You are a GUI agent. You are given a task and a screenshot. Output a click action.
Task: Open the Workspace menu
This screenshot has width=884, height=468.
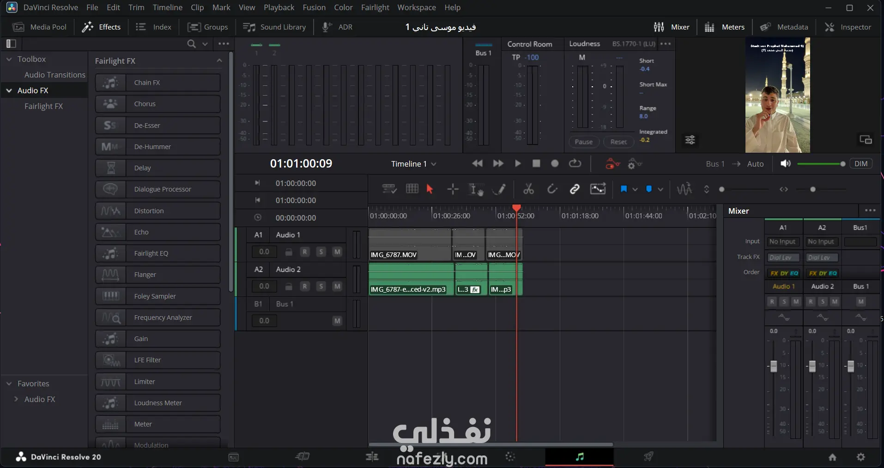point(417,7)
